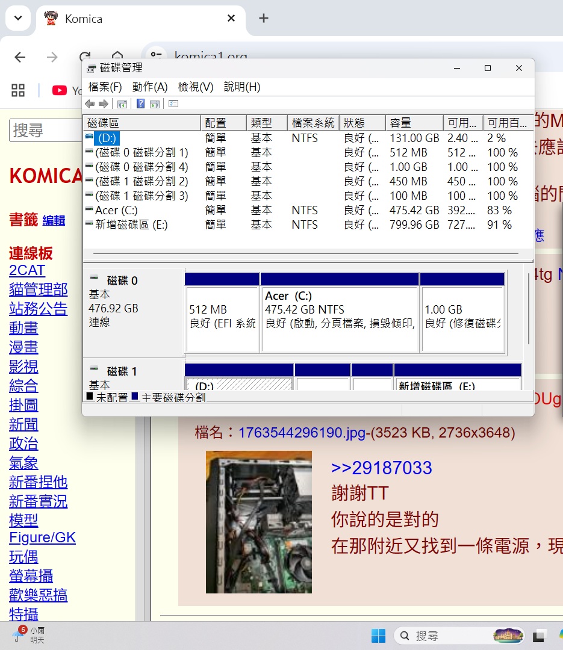
Task: Open the 新番實況 board link
Action: click(x=38, y=501)
